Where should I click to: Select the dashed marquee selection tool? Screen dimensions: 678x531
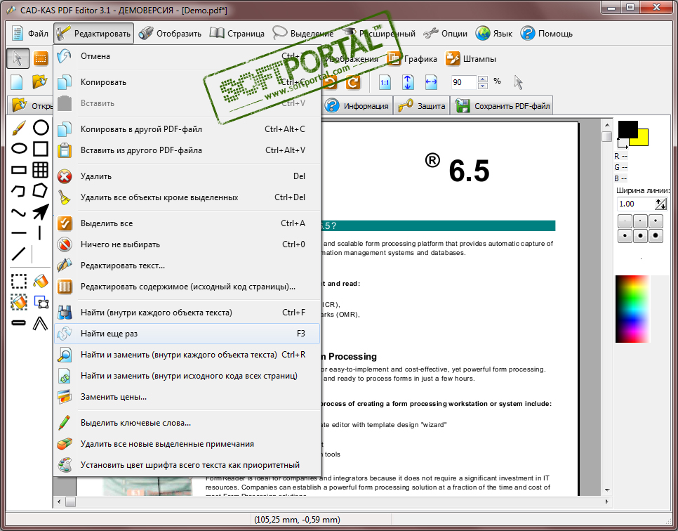18,281
